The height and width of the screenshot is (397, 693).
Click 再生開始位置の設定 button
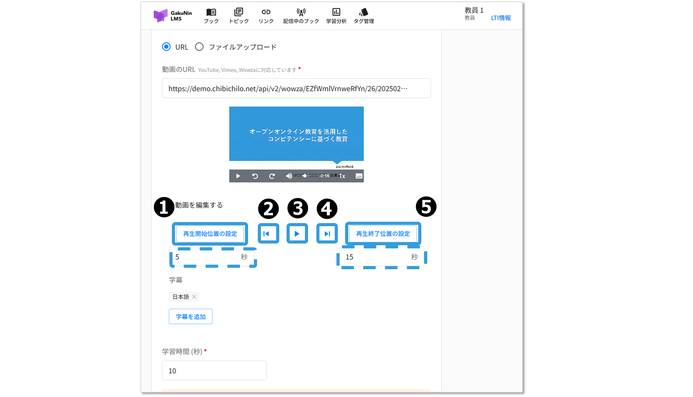coord(210,234)
